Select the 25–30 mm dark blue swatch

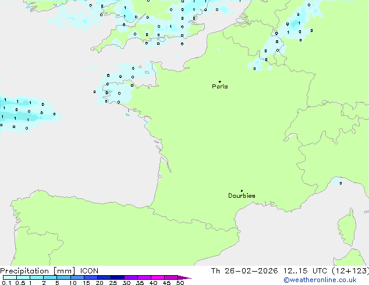pyautogui.click(x=118, y=277)
